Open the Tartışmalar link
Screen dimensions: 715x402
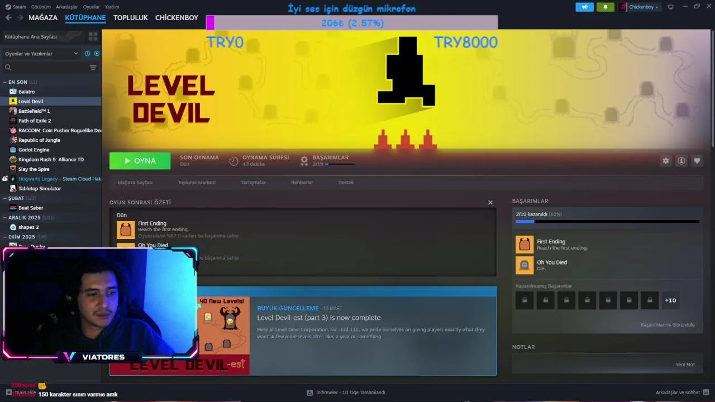coord(253,183)
